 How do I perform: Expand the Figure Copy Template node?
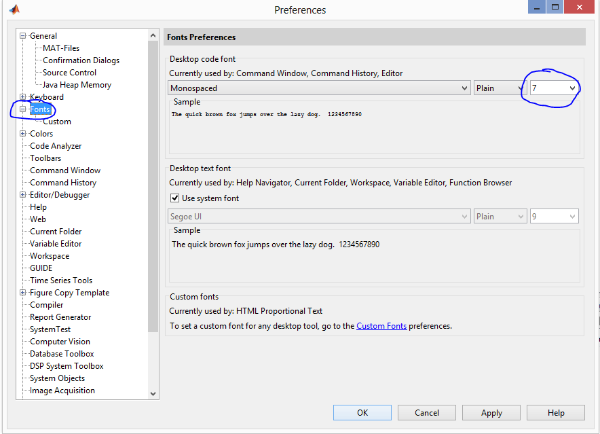pyautogui.click(x=23, y=293)
